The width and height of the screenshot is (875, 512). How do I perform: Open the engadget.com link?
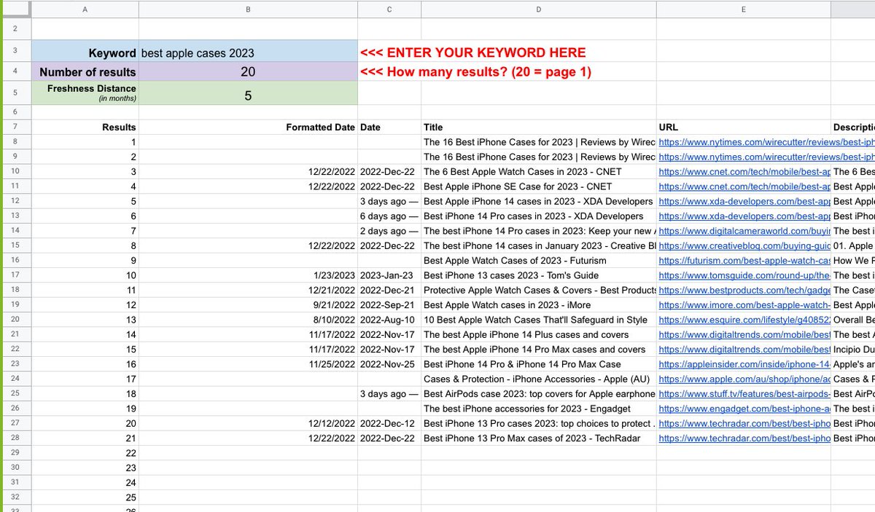tap(744, 409)
